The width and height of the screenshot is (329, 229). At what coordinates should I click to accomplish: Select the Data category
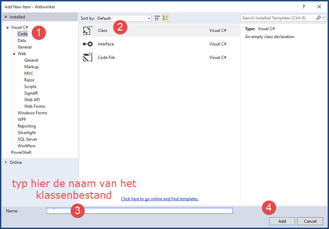pos(22,41)
